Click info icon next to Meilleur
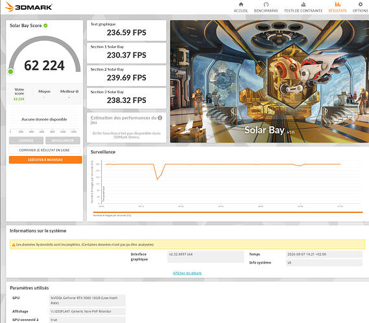Viewport: 369px width, 323px height. (x=77, y=91)
